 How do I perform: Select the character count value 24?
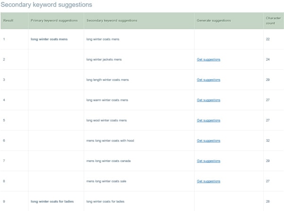click(x=267, y=59)
